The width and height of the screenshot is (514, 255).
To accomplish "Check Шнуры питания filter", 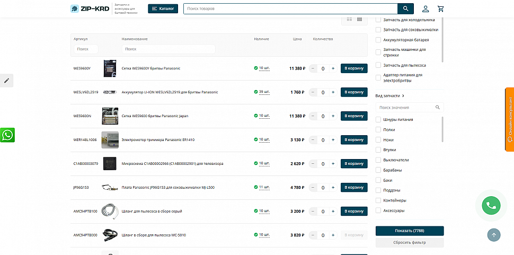I will [x=378, y=120].
